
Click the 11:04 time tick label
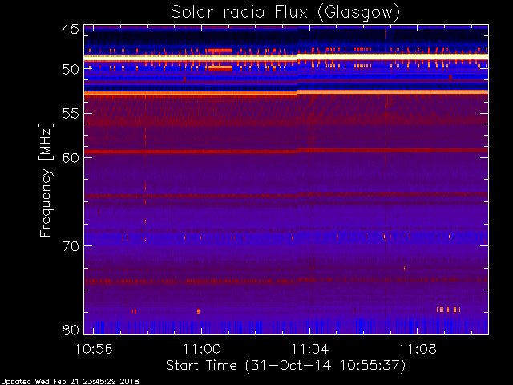tap(309, 349)
